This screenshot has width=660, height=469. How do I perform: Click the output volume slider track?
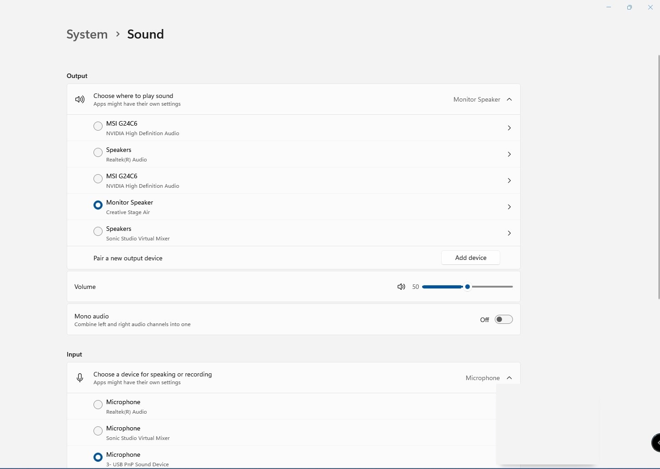pyautogui.click(x=468, y=287)
